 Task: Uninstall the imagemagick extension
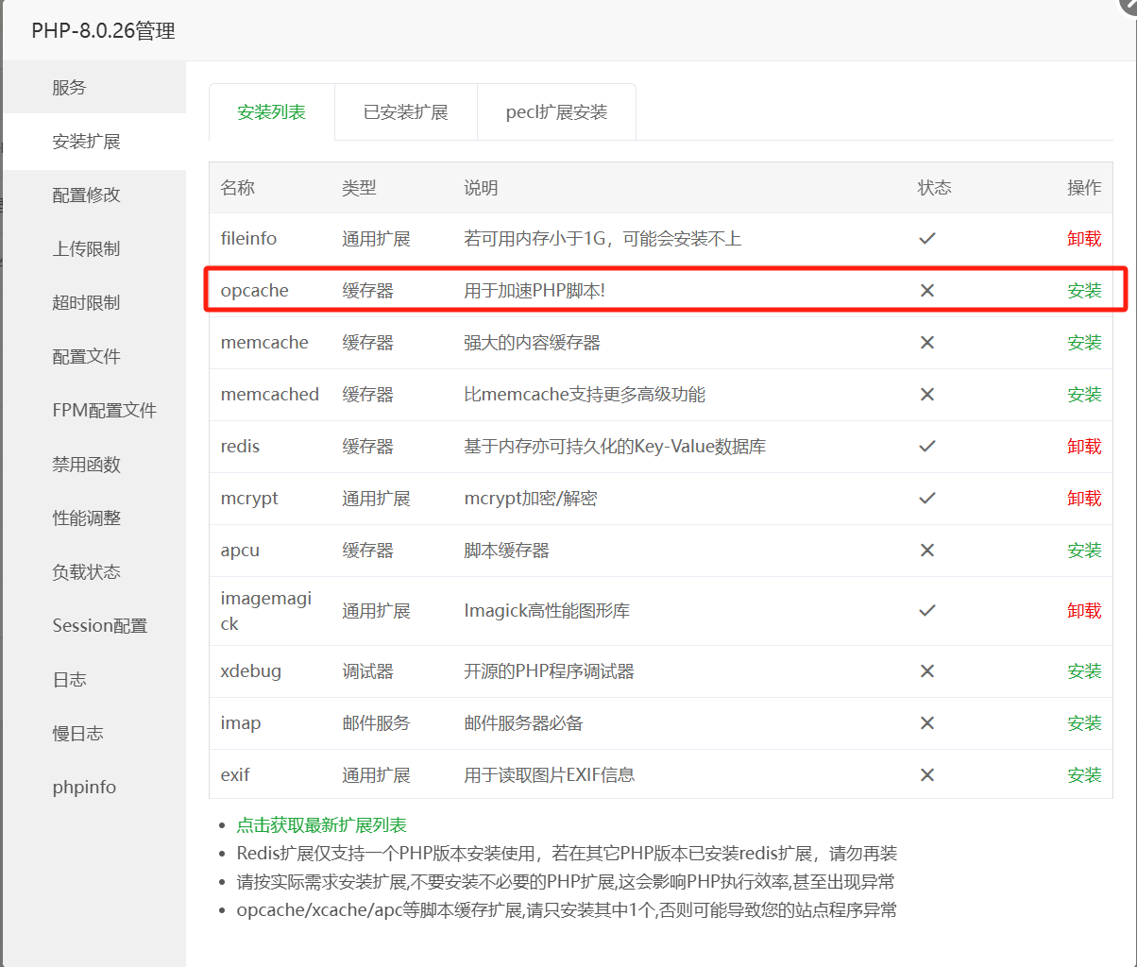(1084, 611)
